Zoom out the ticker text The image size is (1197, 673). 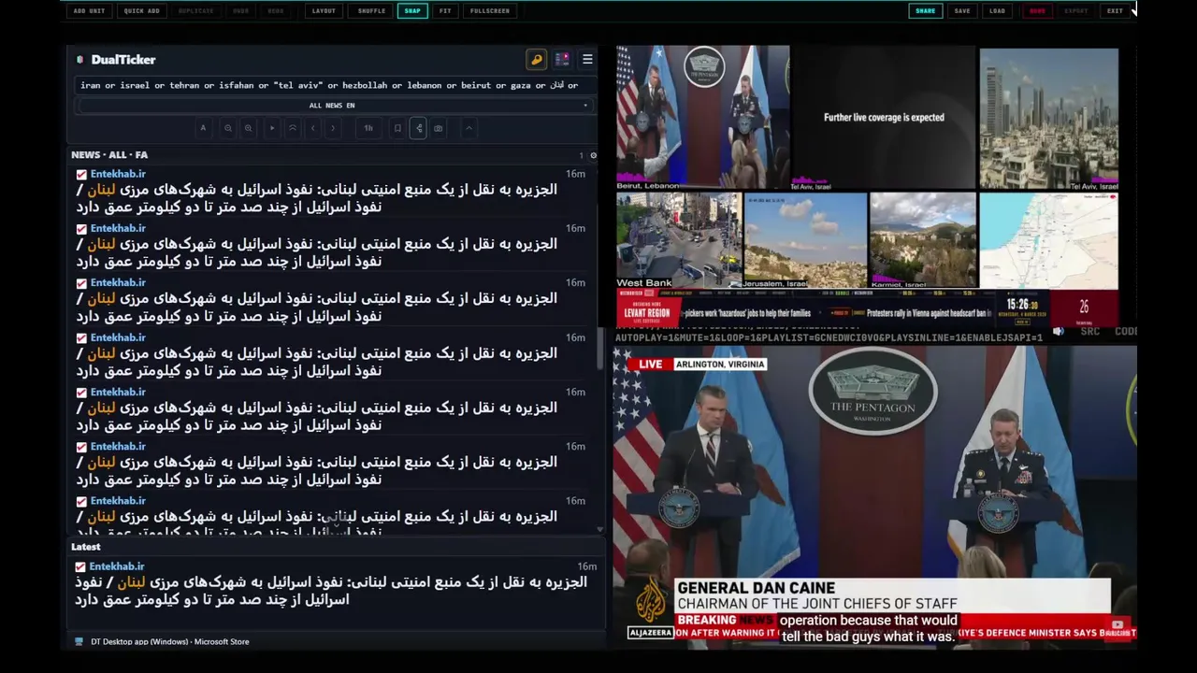click(x=228, y=128)
